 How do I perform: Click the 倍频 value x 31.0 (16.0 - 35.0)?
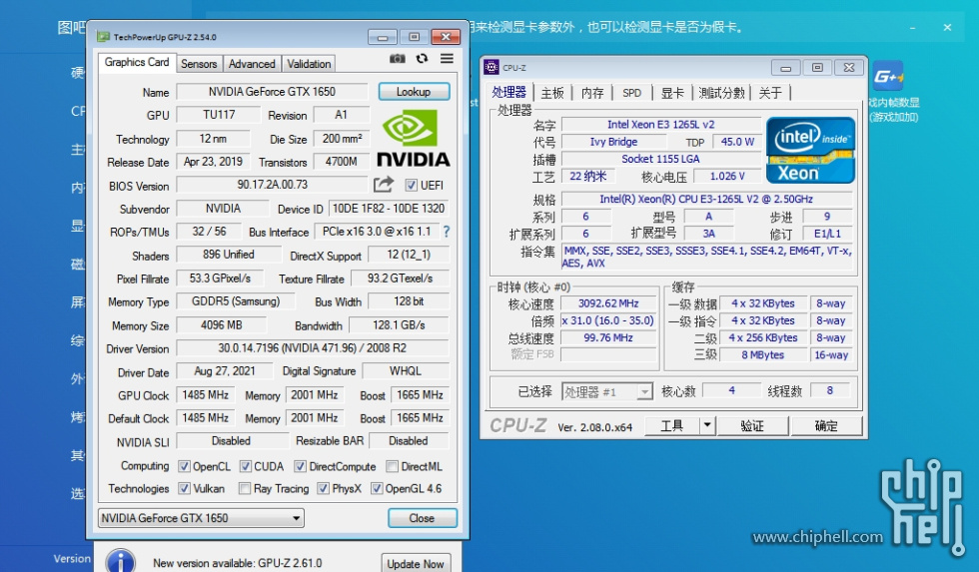(608, 320)
